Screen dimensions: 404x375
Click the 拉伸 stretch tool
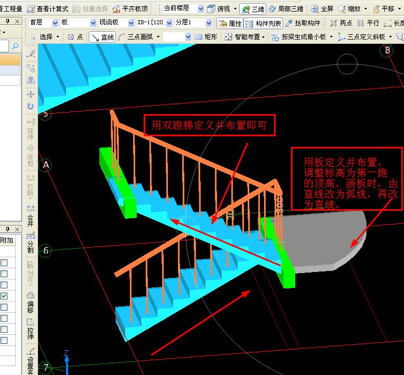pyautogui.click(x=31, y=329)
